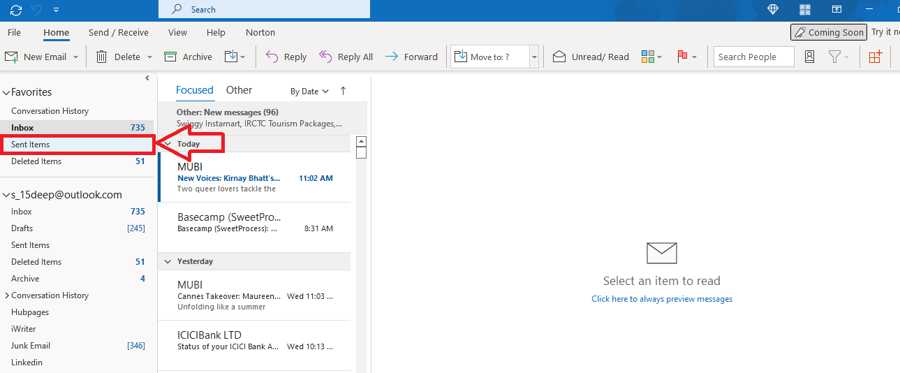Open the Categorize color squares dropdown
The height and width of the screenshot is (373, 900).
pyautogui.click(x=651, y=57)
